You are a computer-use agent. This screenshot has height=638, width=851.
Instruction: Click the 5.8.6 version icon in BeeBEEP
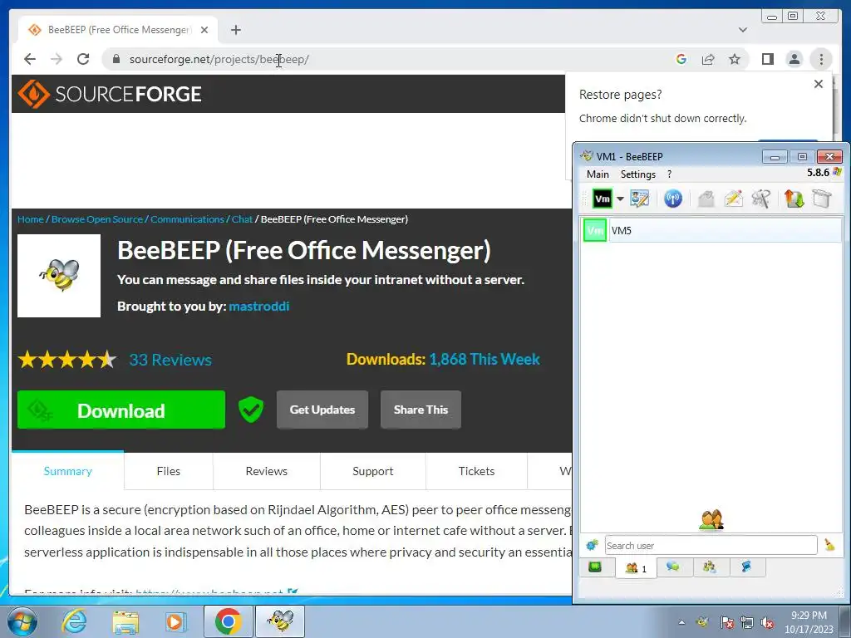[836, 173]
